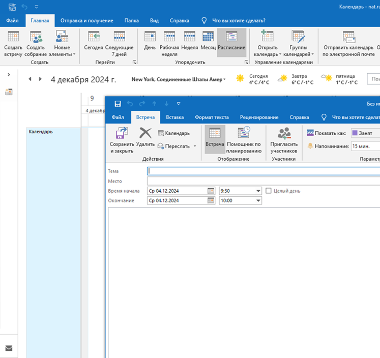Switch to Day (День) view
The image size is (380, 358).
[150, 41]
